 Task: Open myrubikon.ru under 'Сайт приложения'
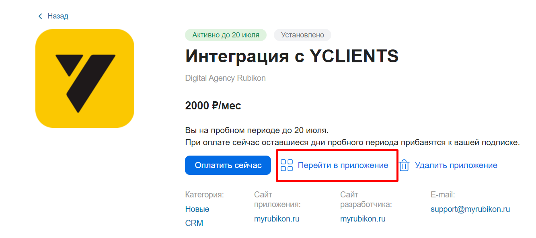(x=277, y=219)
